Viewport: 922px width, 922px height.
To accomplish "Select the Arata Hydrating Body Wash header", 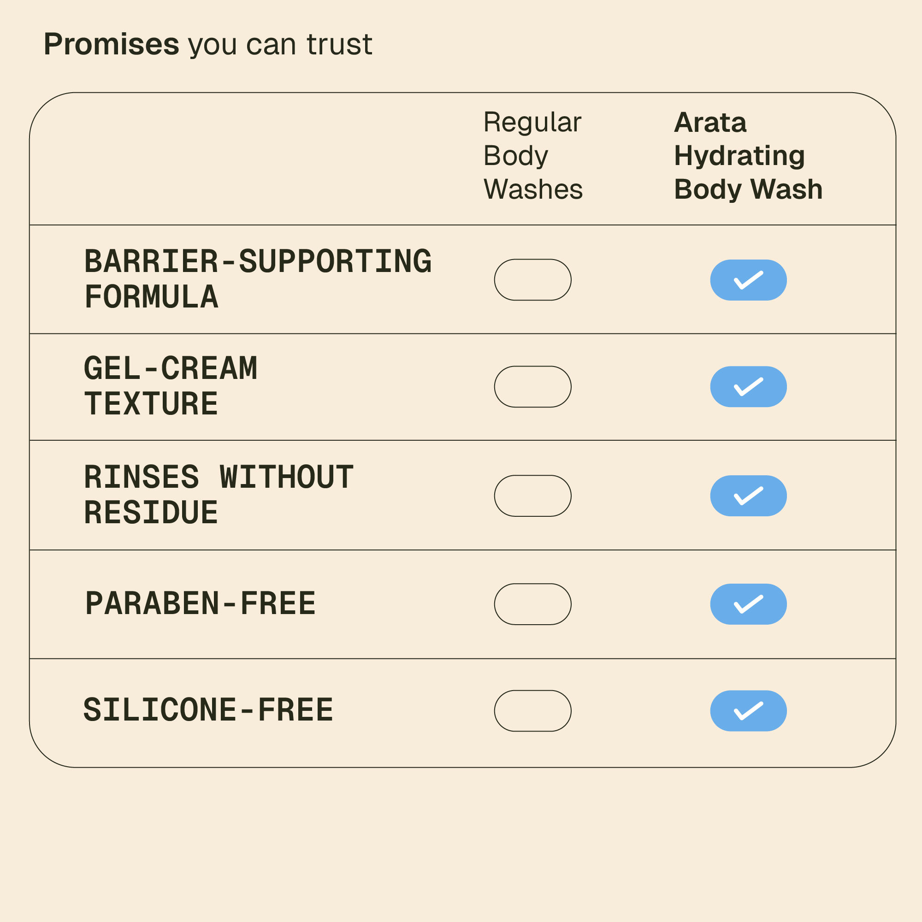I will (747, 155).
